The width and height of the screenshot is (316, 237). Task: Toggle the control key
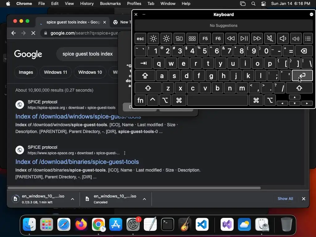click(x=152, y=100)
